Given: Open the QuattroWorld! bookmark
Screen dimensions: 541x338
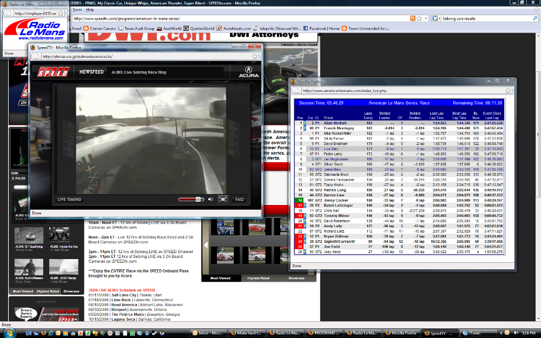Looking at the screenshot, I should 199,29.
